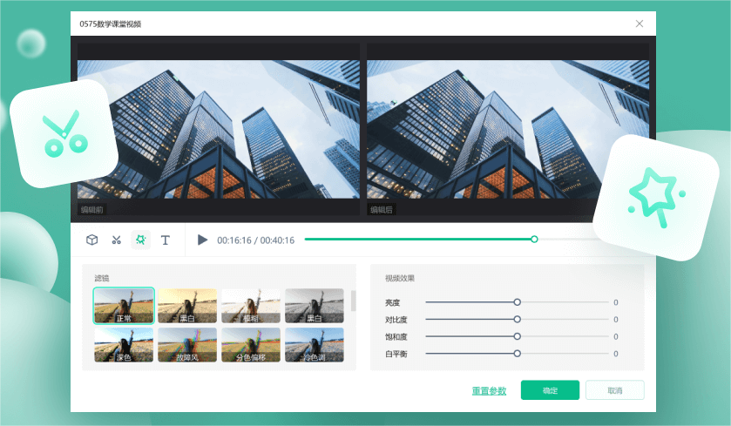Screen dimensions: 731x426
Task: Click the 饱和度 saturation slider handle
Action: [x=517, y=336]
